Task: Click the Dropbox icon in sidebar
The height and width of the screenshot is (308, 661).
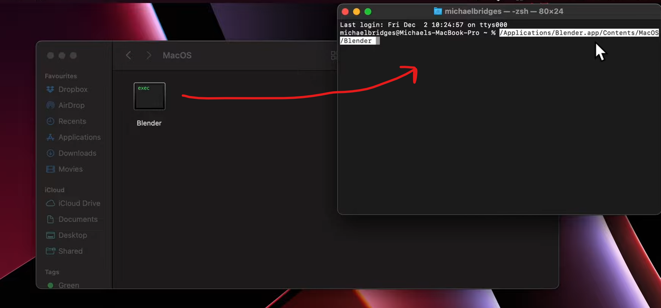Action: click(x=50, y=89)
